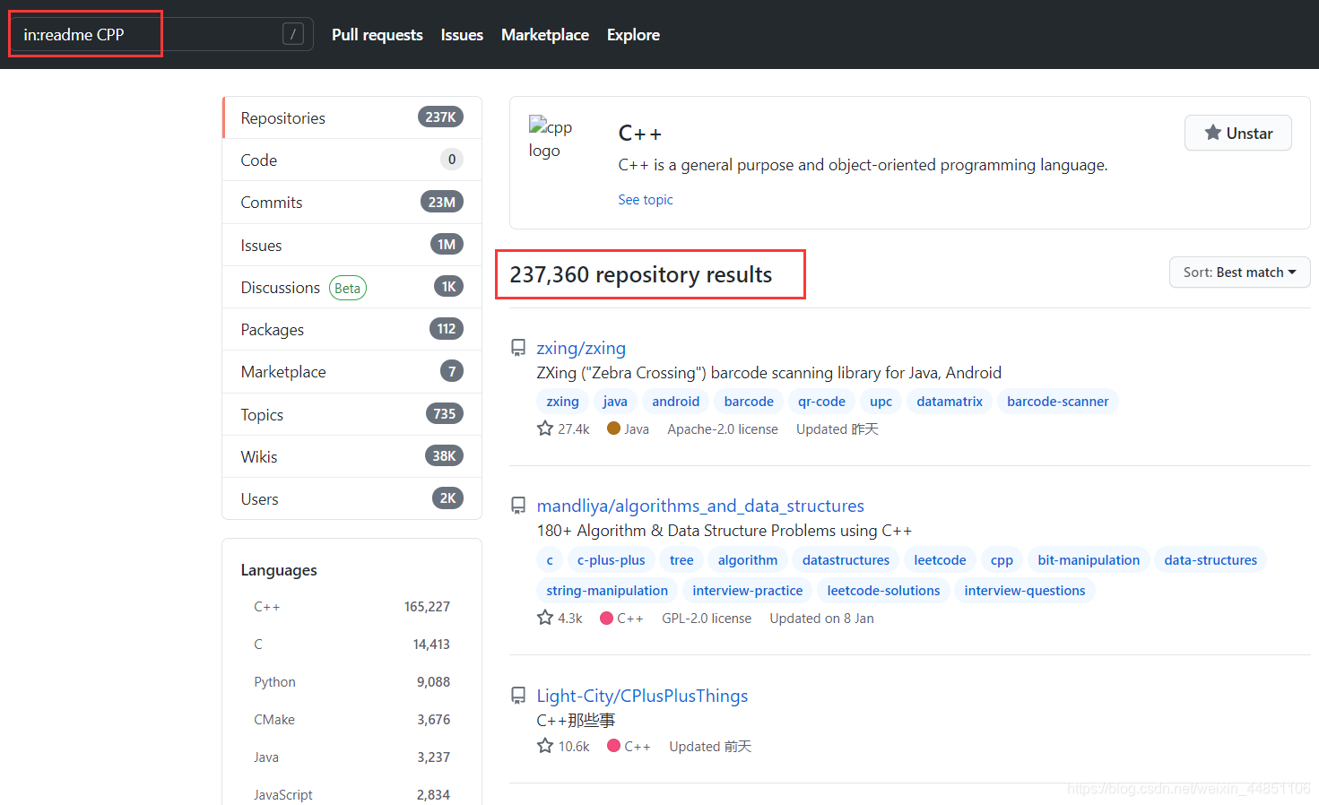Click the upc topic tag
Image resolution: width=1319 pixels, height=805 pixels.
[881, 402]
